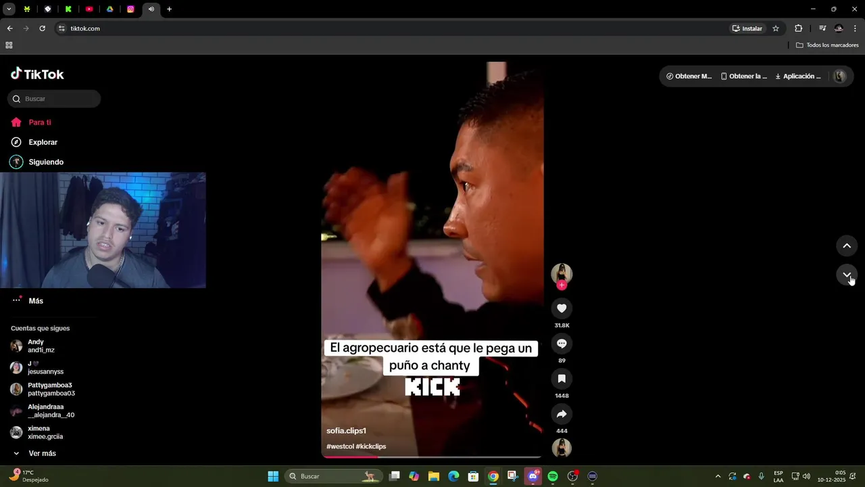Viewport: 865px width, 487px height.
Task: Open Alejandraaa followed account
Action: [x=50, y=411]
